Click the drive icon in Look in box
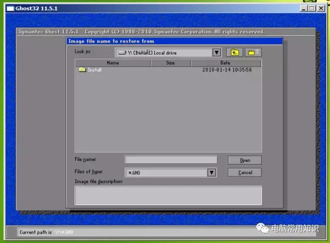330x243 pixels. click(122, 53)
